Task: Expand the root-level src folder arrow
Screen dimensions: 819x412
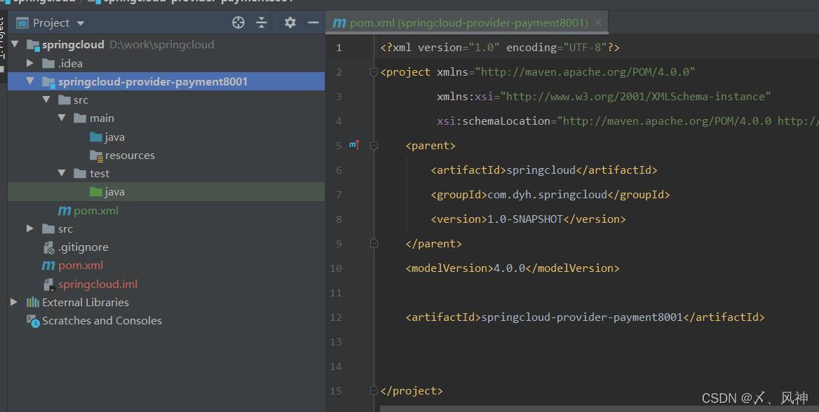Action: [x=30, y=228]
